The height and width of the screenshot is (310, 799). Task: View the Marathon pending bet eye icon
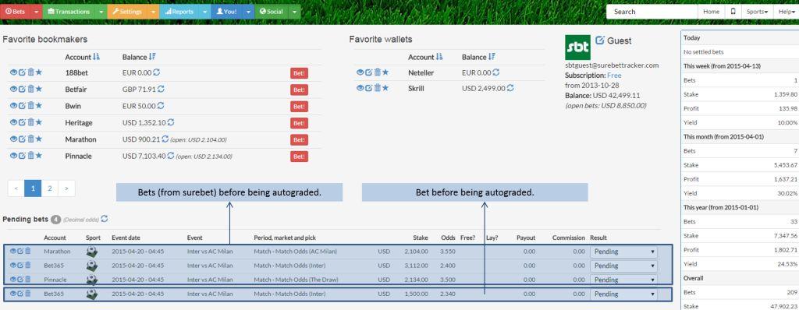13,251
